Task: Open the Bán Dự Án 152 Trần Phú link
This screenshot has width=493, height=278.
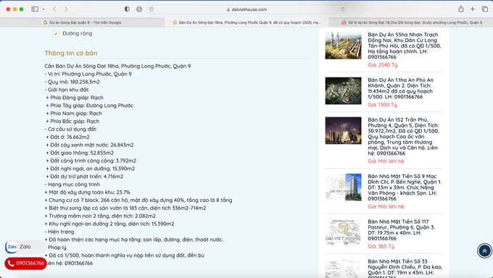Action: [403, 136]
